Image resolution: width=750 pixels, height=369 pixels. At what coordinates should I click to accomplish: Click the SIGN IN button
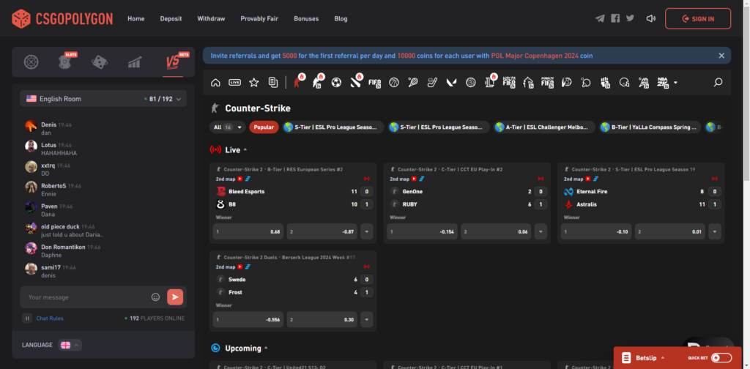pos(698,18)
